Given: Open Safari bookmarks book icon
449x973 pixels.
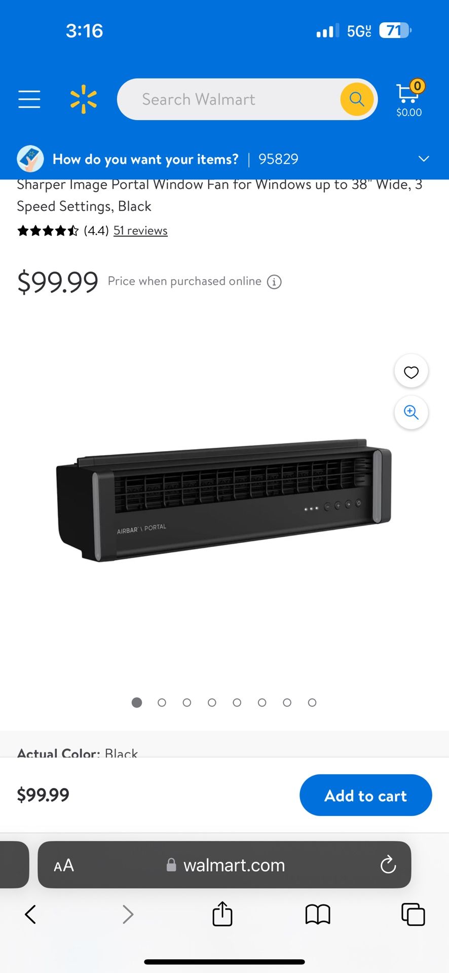Looking at the screenshot, I should [318, 915].
